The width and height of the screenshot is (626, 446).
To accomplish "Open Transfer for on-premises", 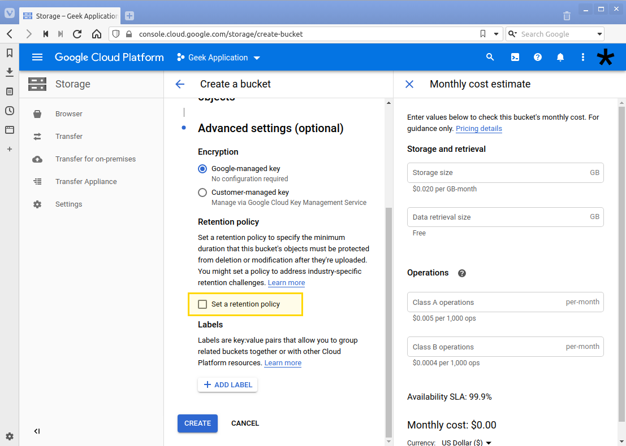I will pos(95,159).
